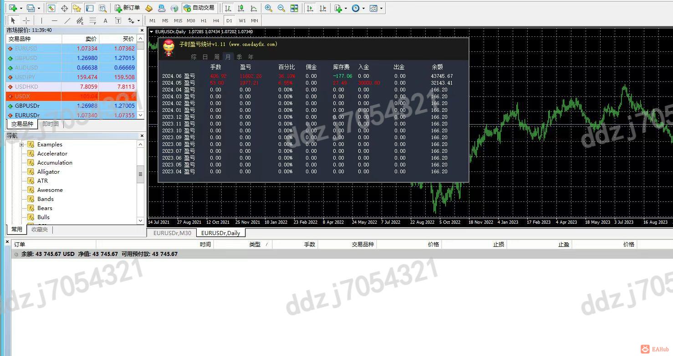
Task: Switch chart to bar chart style
Action: click(x=228, y=8)
